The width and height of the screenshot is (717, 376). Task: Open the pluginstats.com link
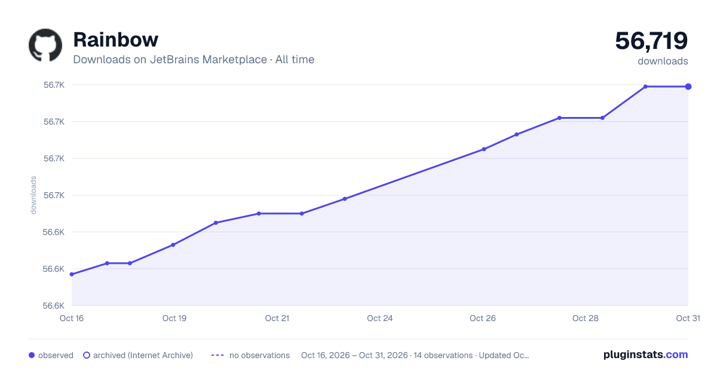pyautogui.click(x=645, y=355)
